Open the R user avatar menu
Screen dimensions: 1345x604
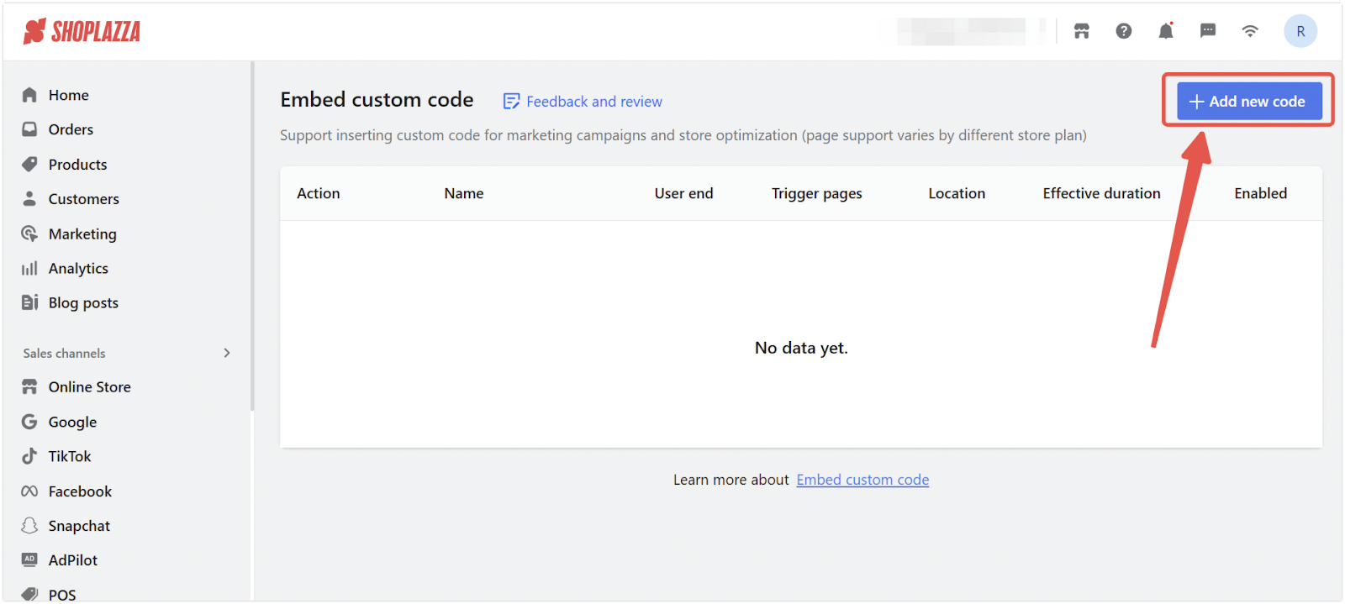tap(1300, 31)
